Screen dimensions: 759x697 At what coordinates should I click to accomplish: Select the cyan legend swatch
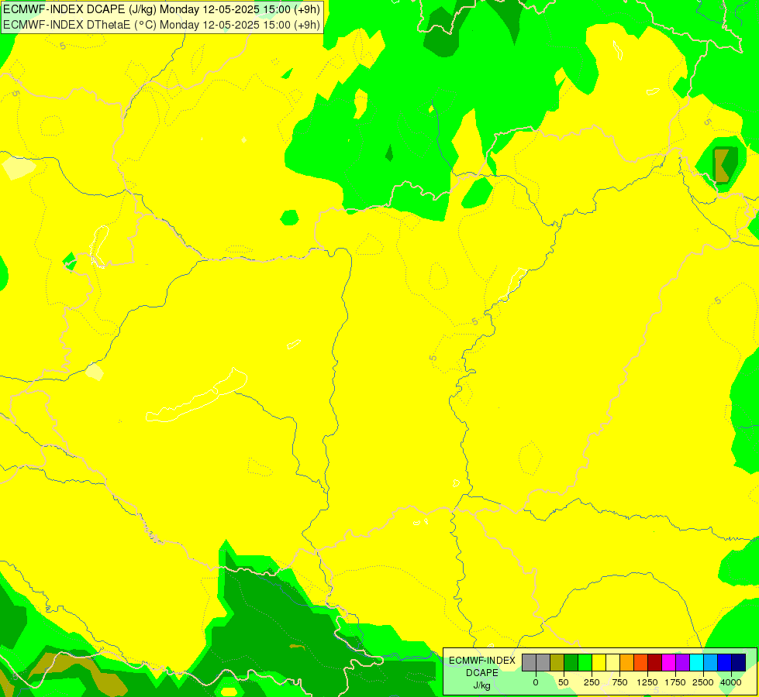(x=696, y=663)
